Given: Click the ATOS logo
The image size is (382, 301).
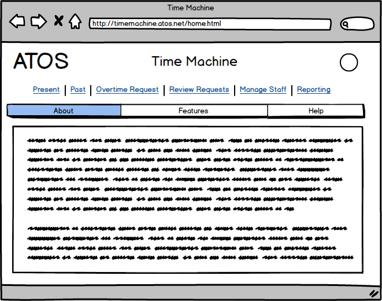Looking at the screenshot, I should (x=41, y=61).
